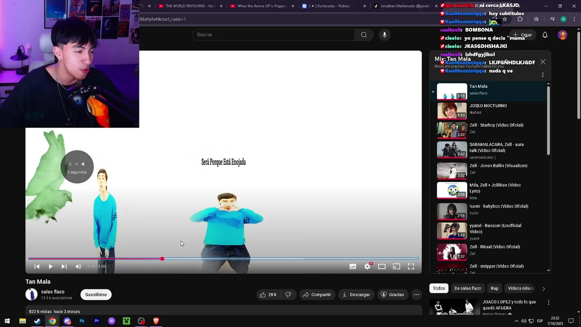Open more actions menu beside Gracias
Viewport: 581px width, 327px height.
(416, 295)
